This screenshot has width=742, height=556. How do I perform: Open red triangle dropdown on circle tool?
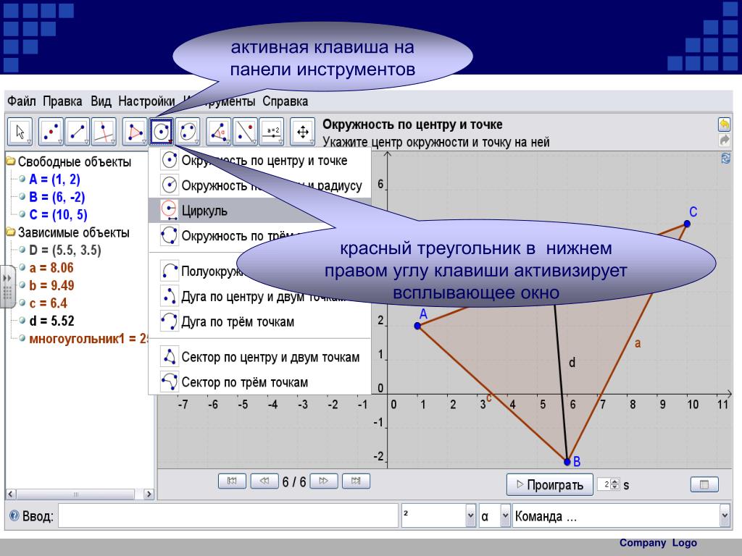pos(170,141)
